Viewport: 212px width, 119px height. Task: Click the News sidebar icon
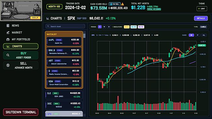point(8,25)
